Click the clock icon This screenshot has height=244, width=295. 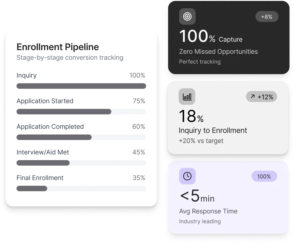point(187,176)
